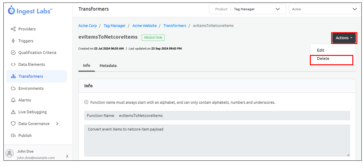Image resolution: width=363 pixels, height=167 pixels.
Task: Click the Environments cloud icon
Action: [x=13, y=88]
